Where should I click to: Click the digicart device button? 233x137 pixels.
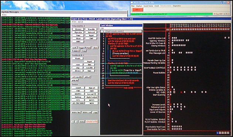tap(92, 88)
